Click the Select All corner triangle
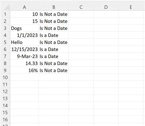The image size is (145, 126). 7,7
